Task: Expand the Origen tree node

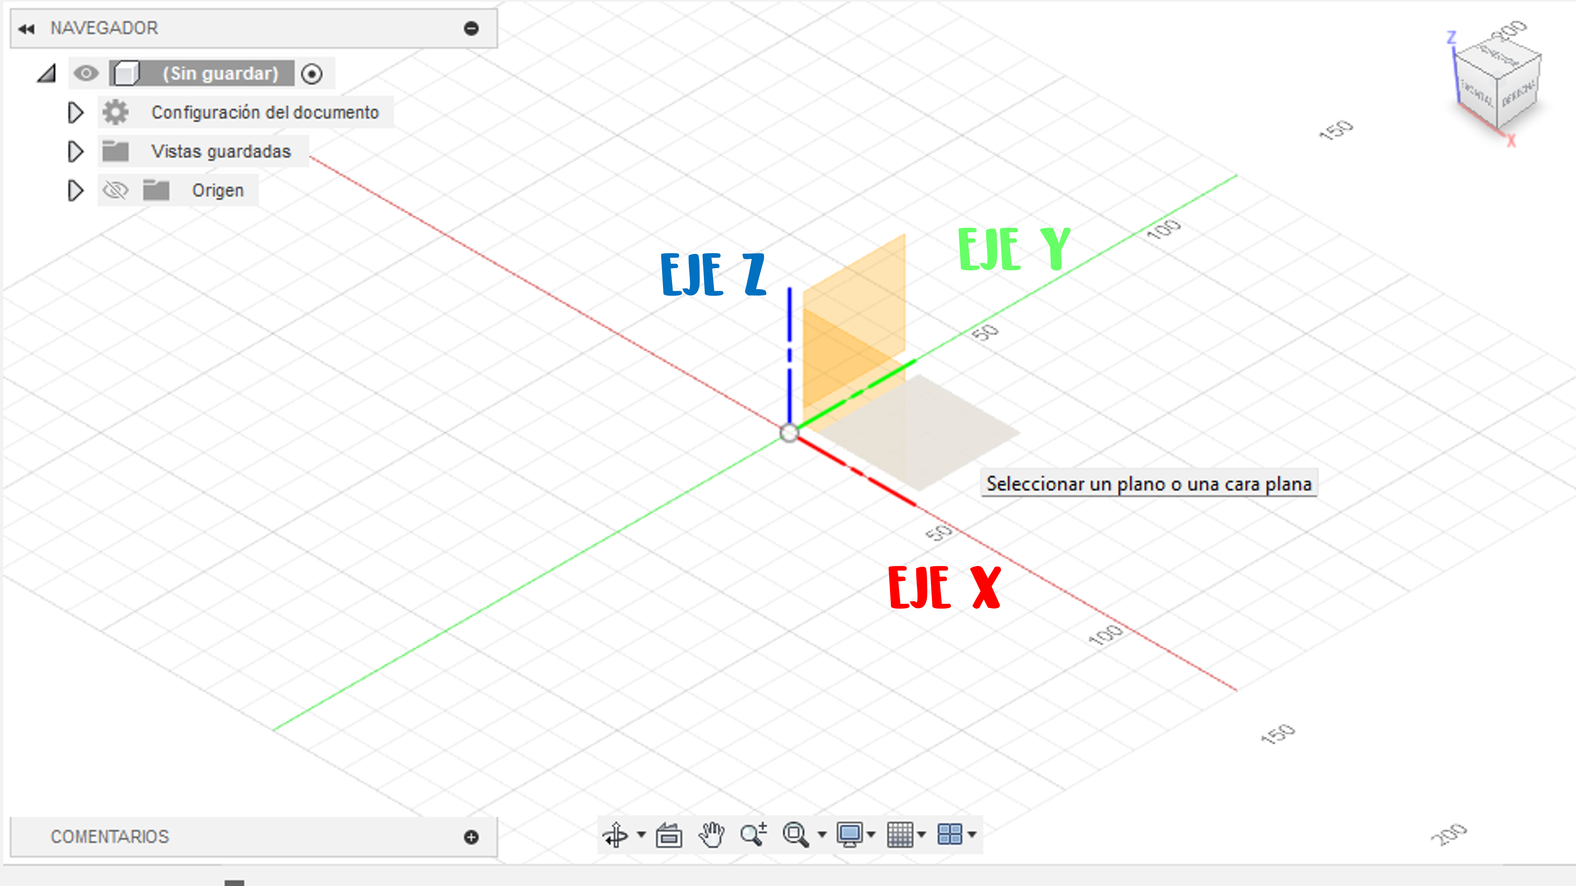Action: pos(75,191)
